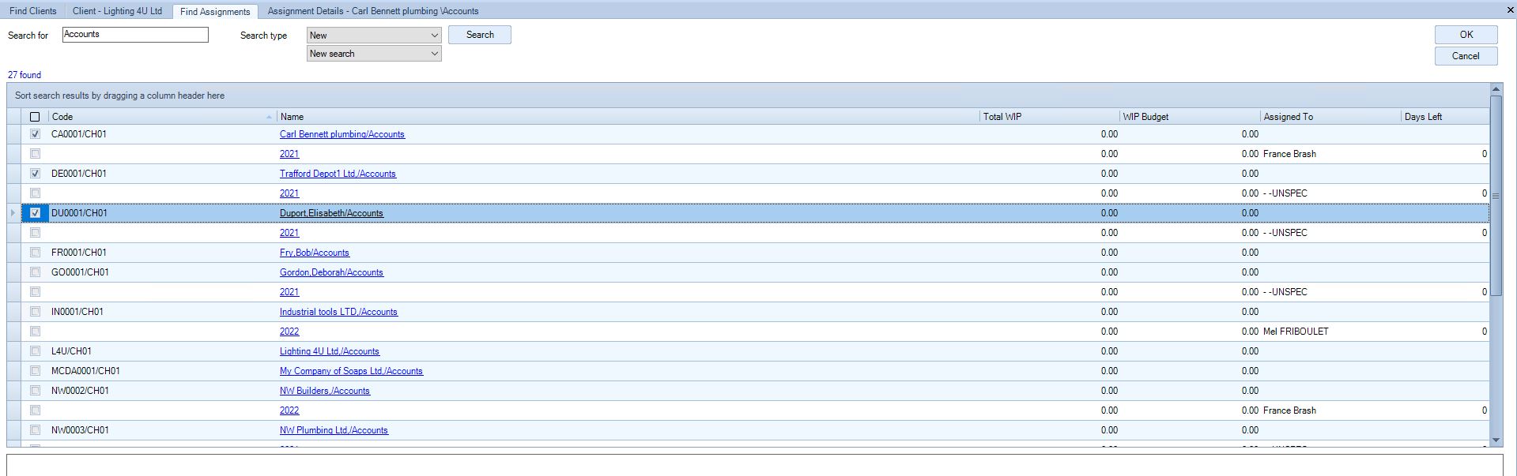1517x476 pixels.
Task: Sort by the Days Left column header
Action: pos(1445,117)
